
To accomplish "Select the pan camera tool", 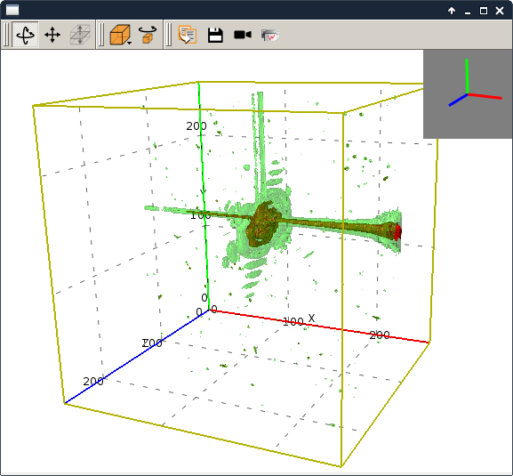I will [52, 35].
